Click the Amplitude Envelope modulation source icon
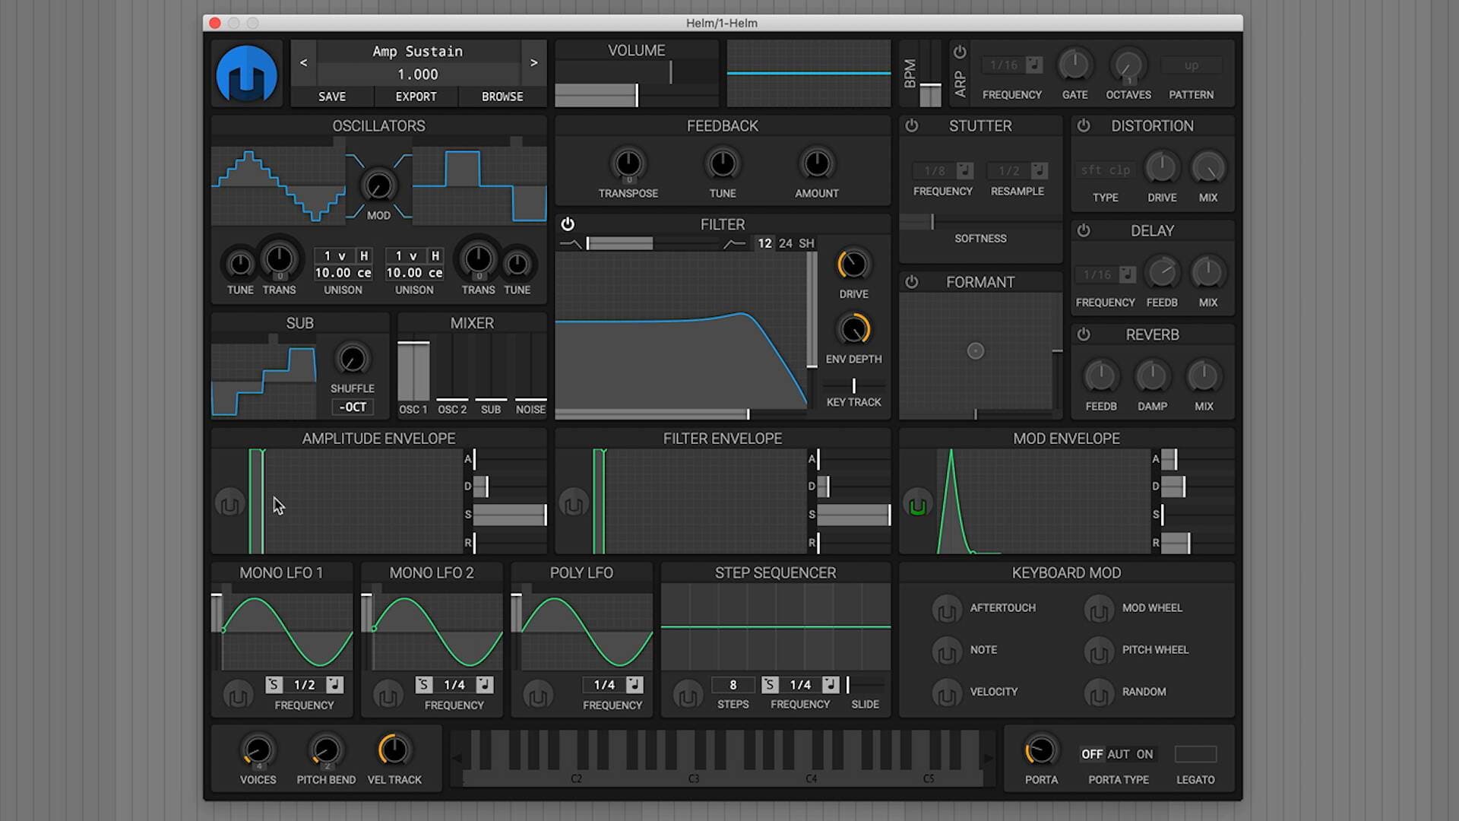This screenshot has height=821, width=1459. pos(229,503)
